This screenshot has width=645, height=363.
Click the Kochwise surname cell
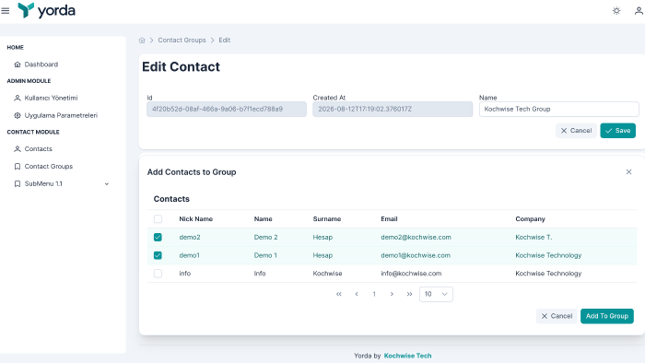point(327,274)
